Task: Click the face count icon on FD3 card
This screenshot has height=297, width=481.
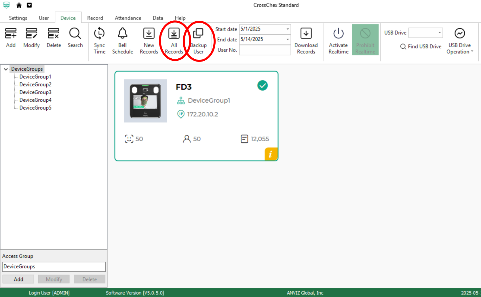Action: pos(129,139)
